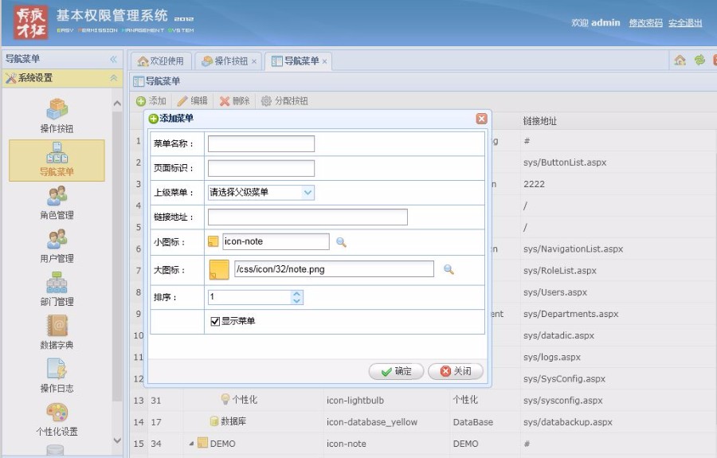
Task: Click the 排序 number field
Action: (x=249, y=297)
